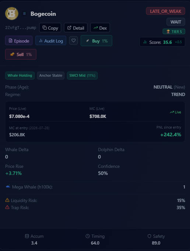Open the Detail page
The height and width of the screenshot is (251, 190).
(x=76, y=28)
